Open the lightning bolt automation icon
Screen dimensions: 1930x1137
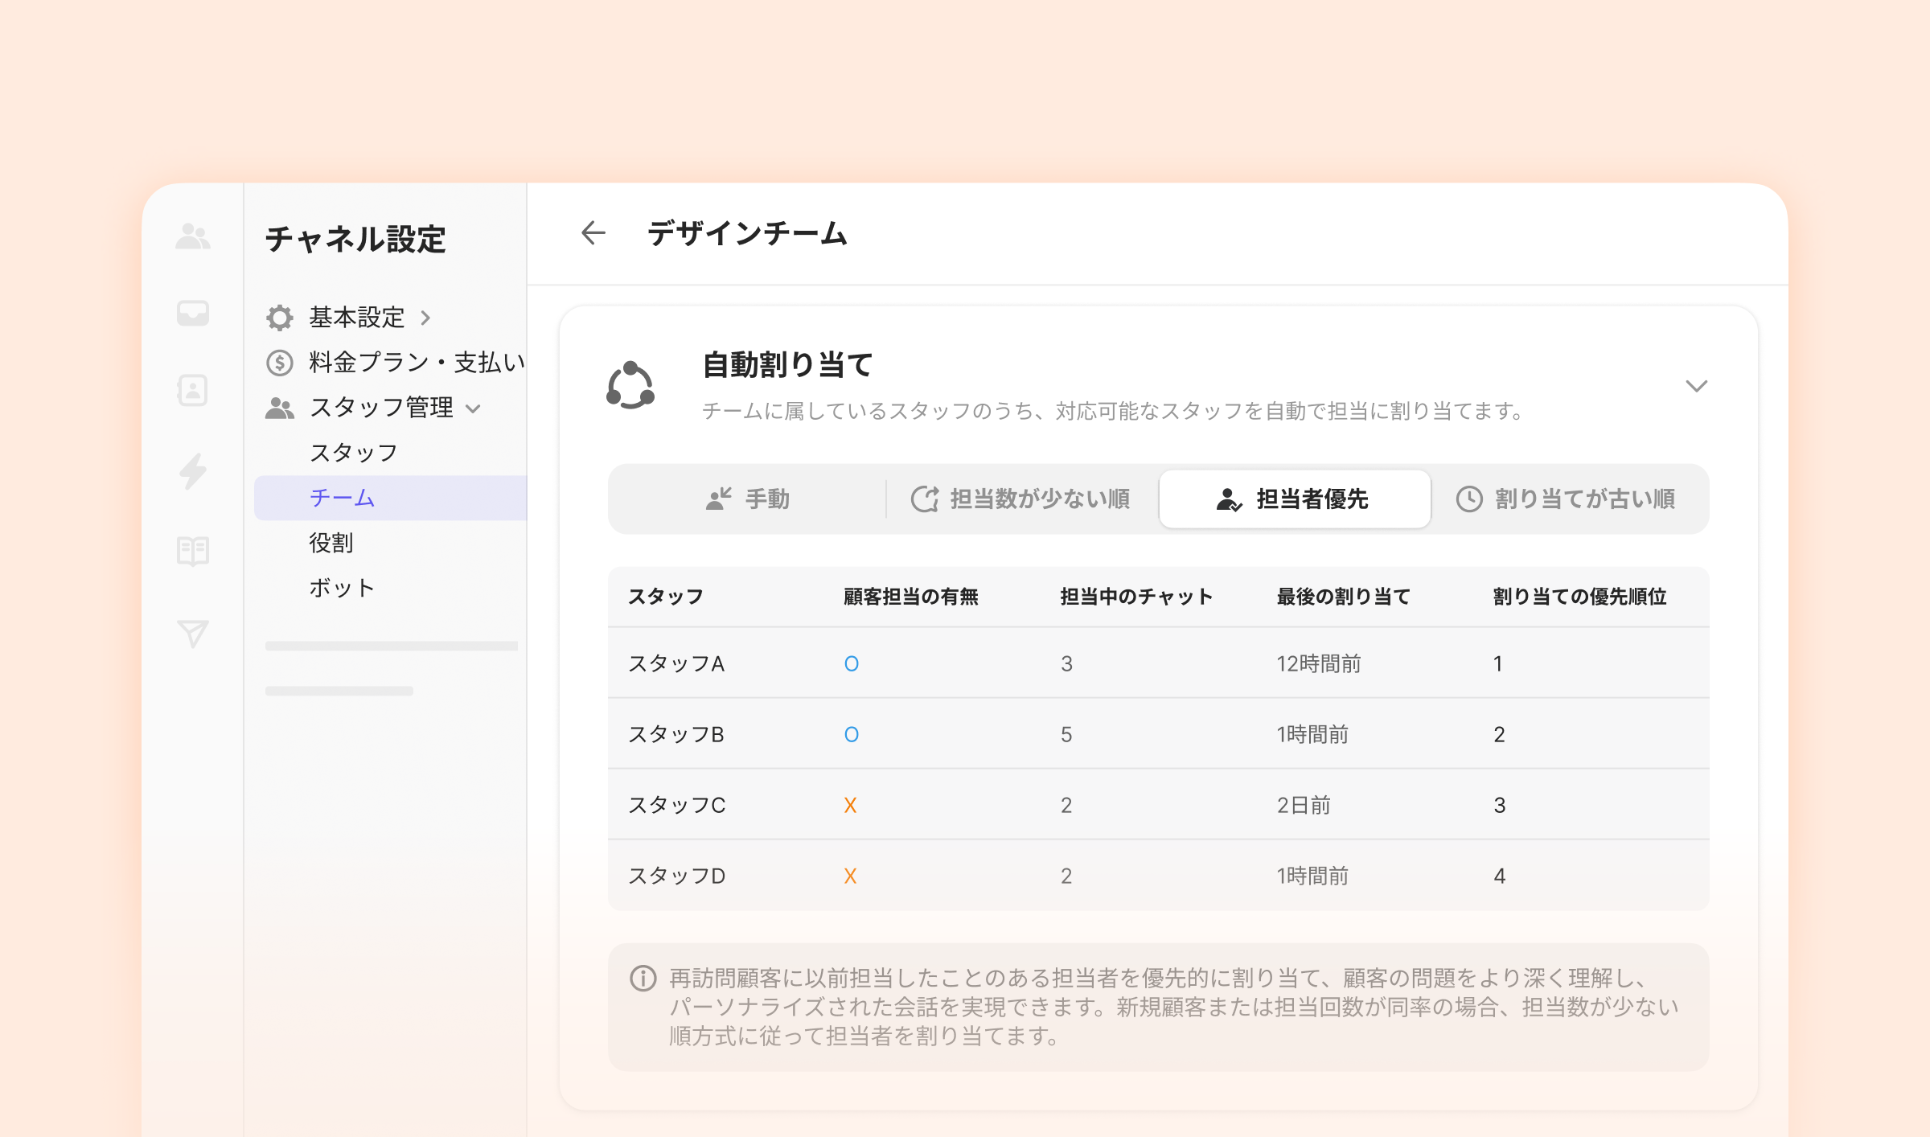193,470
